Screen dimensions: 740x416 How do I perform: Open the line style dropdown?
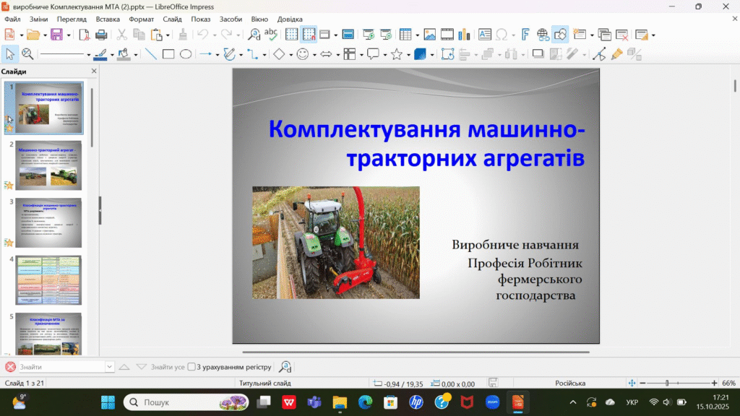tap(89, 54)
